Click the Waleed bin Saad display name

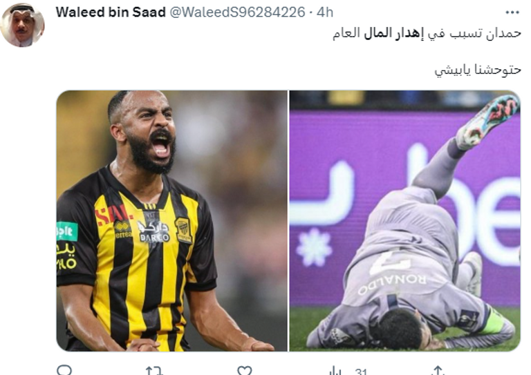click(111, 12)
